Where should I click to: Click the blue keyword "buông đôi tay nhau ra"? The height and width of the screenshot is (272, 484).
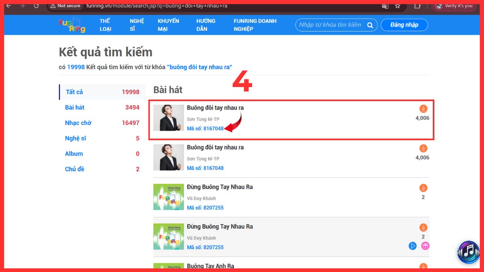200,67
